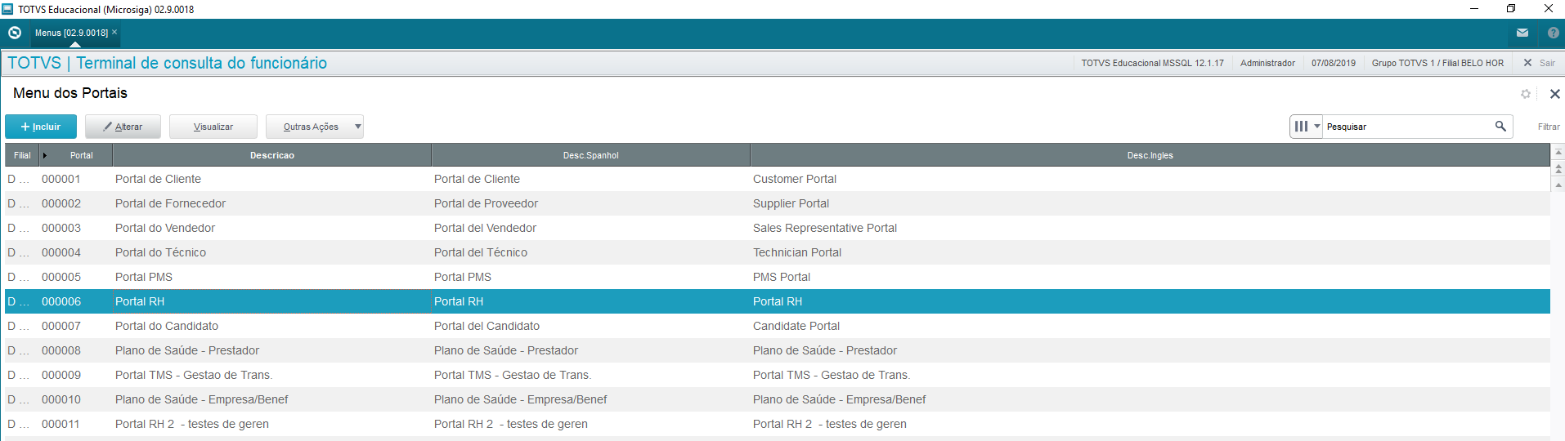Image resolution: width=1565 pixels, height=441 pixels.
Task: Select the Menus [02.9.0018] tab
Action: [71, 33]
